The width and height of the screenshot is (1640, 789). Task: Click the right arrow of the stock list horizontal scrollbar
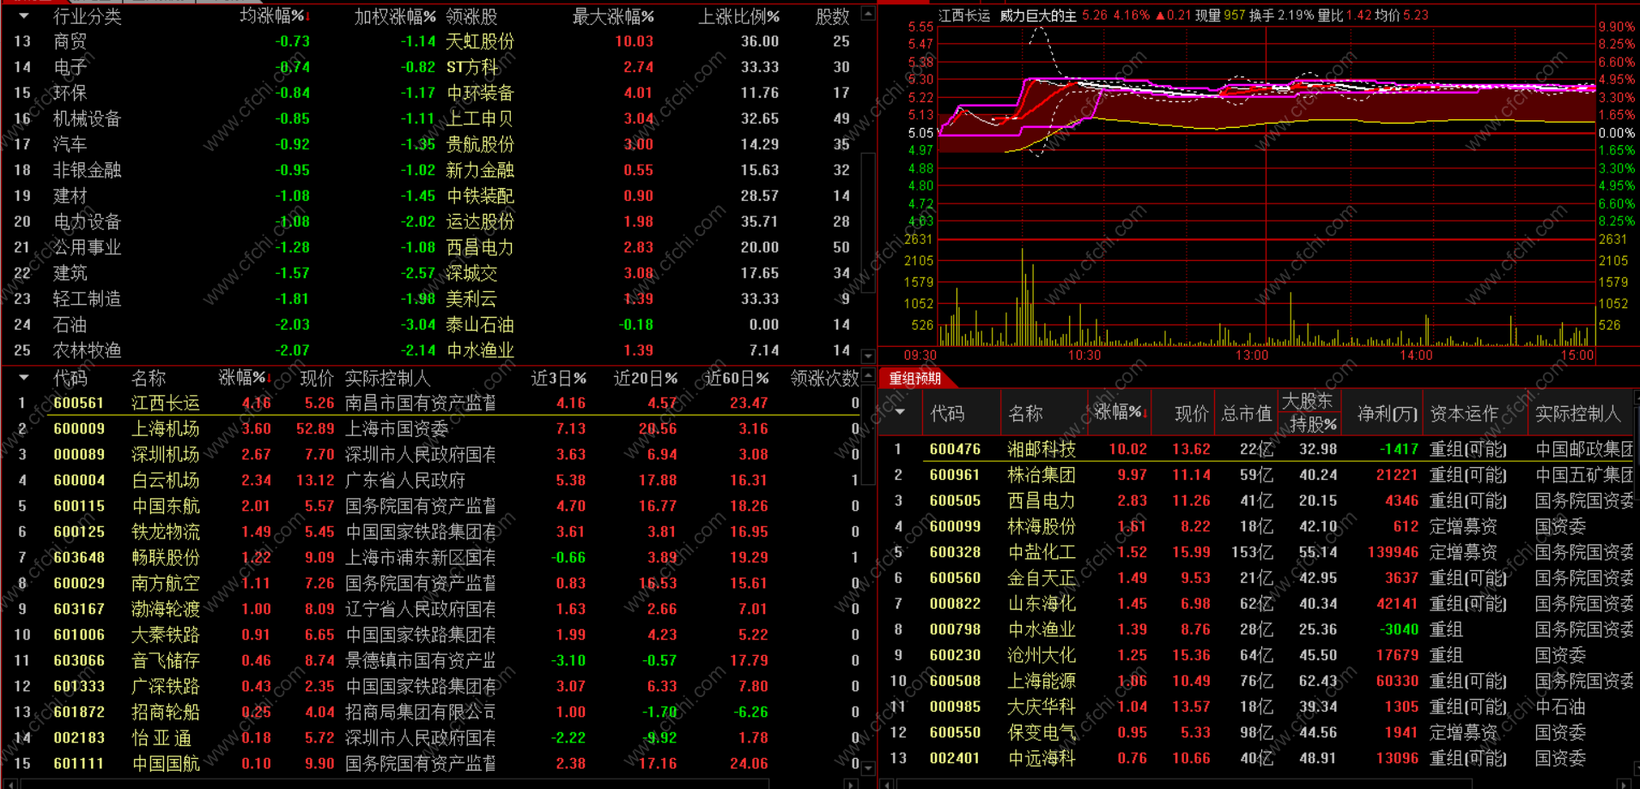click(850, 783)
